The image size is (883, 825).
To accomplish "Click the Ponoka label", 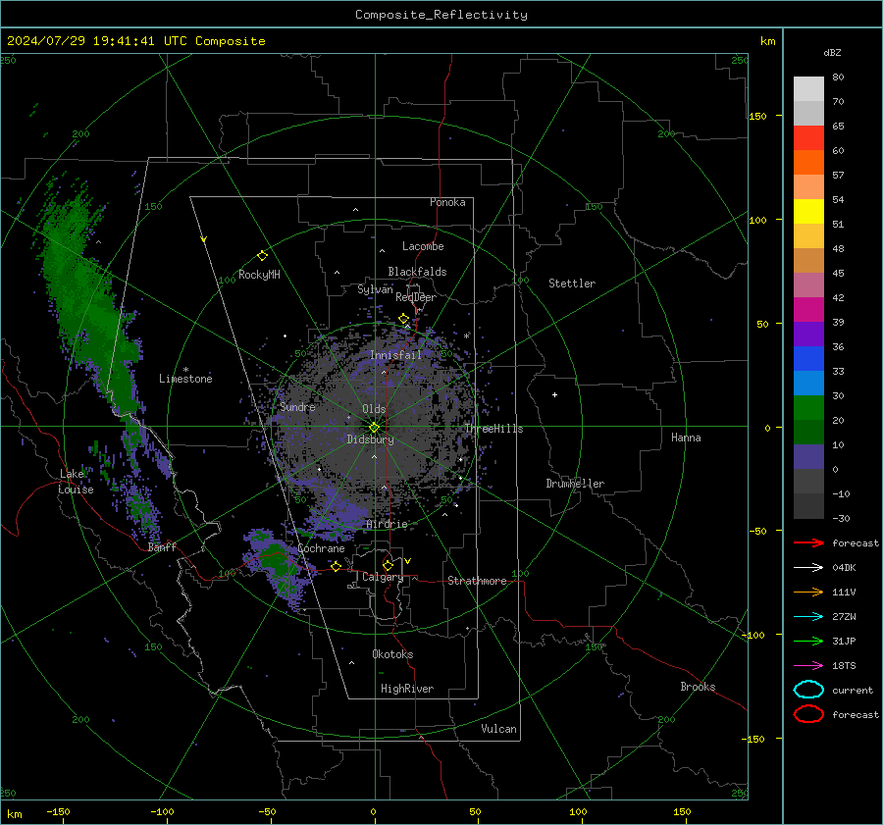I will point(447,202).
